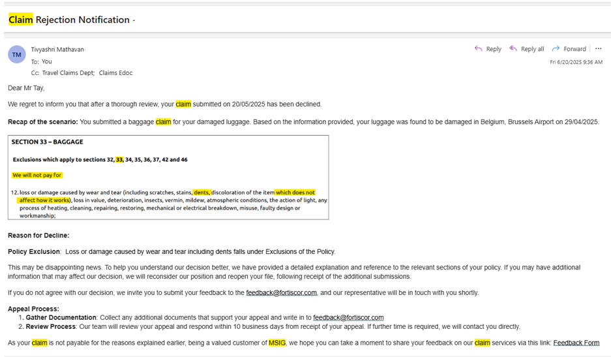Click the Fri 6/20/2025 9:36 AM timestamp
The height and width of the screenshot is (357, 611).
(576, 62)
